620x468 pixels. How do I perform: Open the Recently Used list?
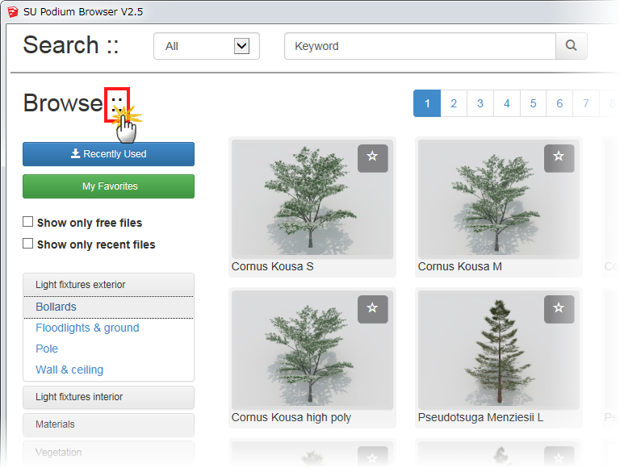[x=108, y=154]
